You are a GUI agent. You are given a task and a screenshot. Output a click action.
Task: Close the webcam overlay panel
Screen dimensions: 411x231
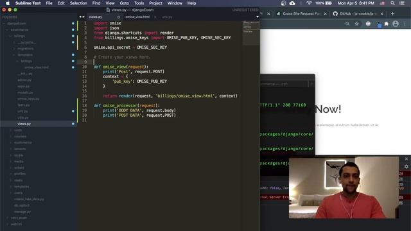(407, 159)
